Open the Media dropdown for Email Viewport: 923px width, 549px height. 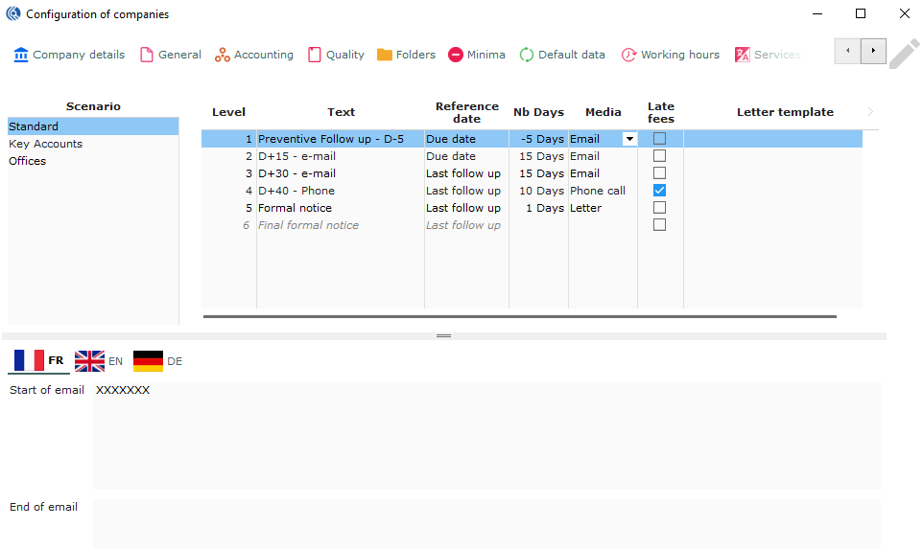[629, 139]
